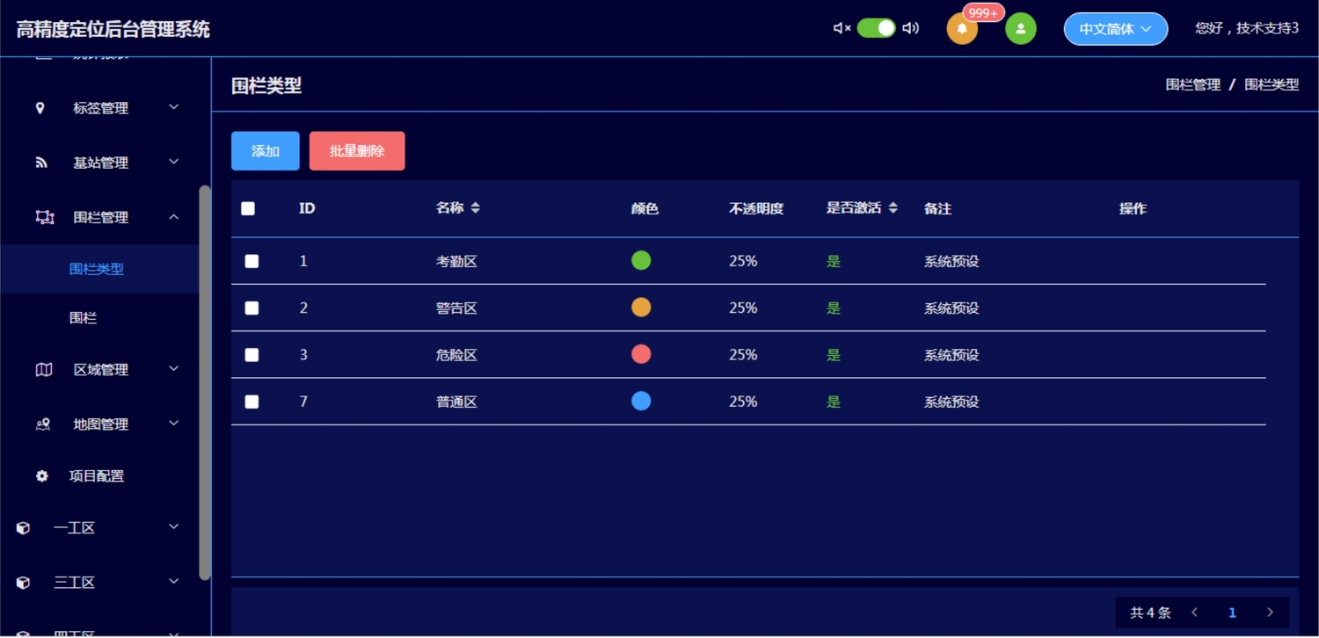Screen dimensions: 1319x638
Task: Check the checkbox for row 考勤区
Action: pyautogui.click(x=251, y=261)
